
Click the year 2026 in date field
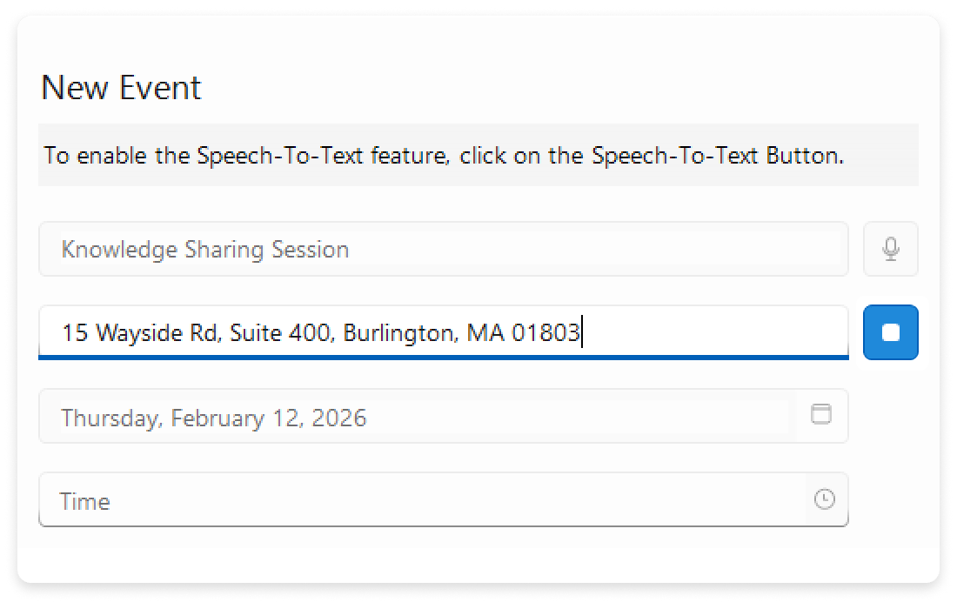[x=340, y=418]
